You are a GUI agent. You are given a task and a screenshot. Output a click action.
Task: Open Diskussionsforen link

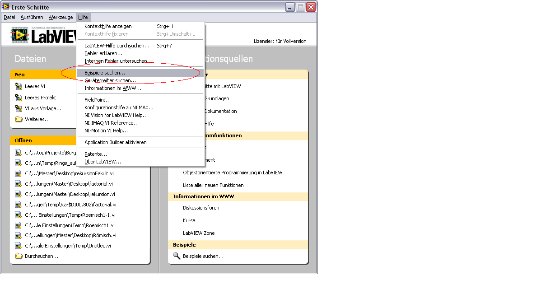pyautogui.click(x=201, y=208)
